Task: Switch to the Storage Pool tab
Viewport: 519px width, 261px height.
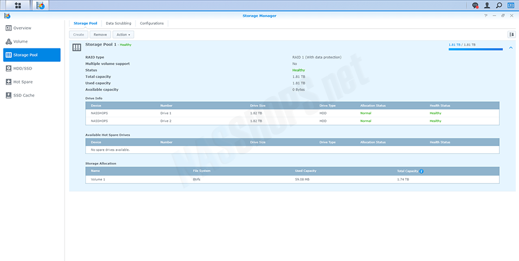Action: [x=85, y=24]
